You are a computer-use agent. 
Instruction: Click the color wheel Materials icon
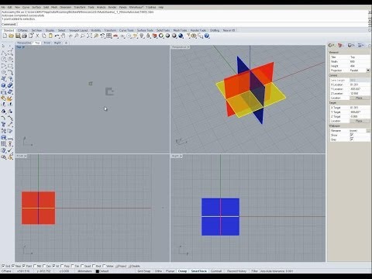tap(161, 36)
